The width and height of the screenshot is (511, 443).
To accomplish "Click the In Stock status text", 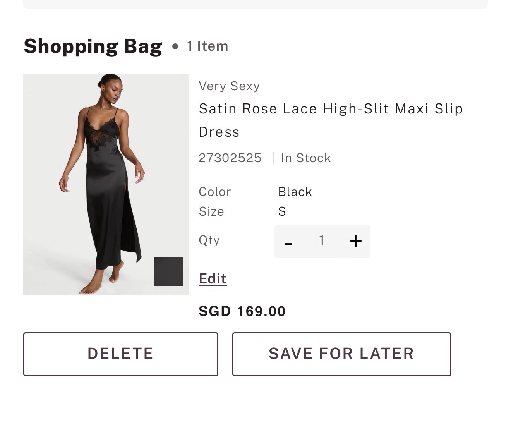I will coord(306,158).
